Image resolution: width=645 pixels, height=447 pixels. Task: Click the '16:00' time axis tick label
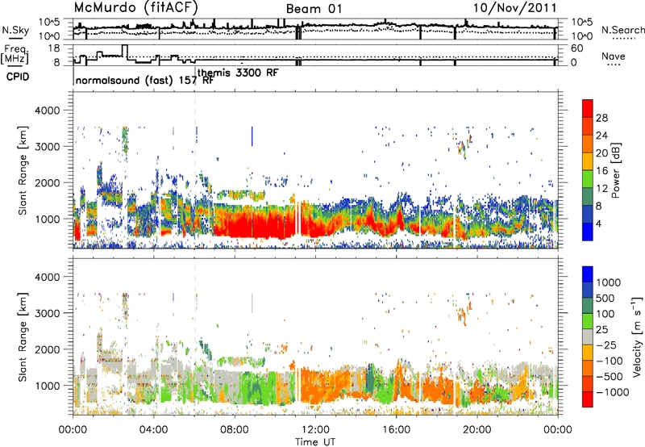pos(397,430)
